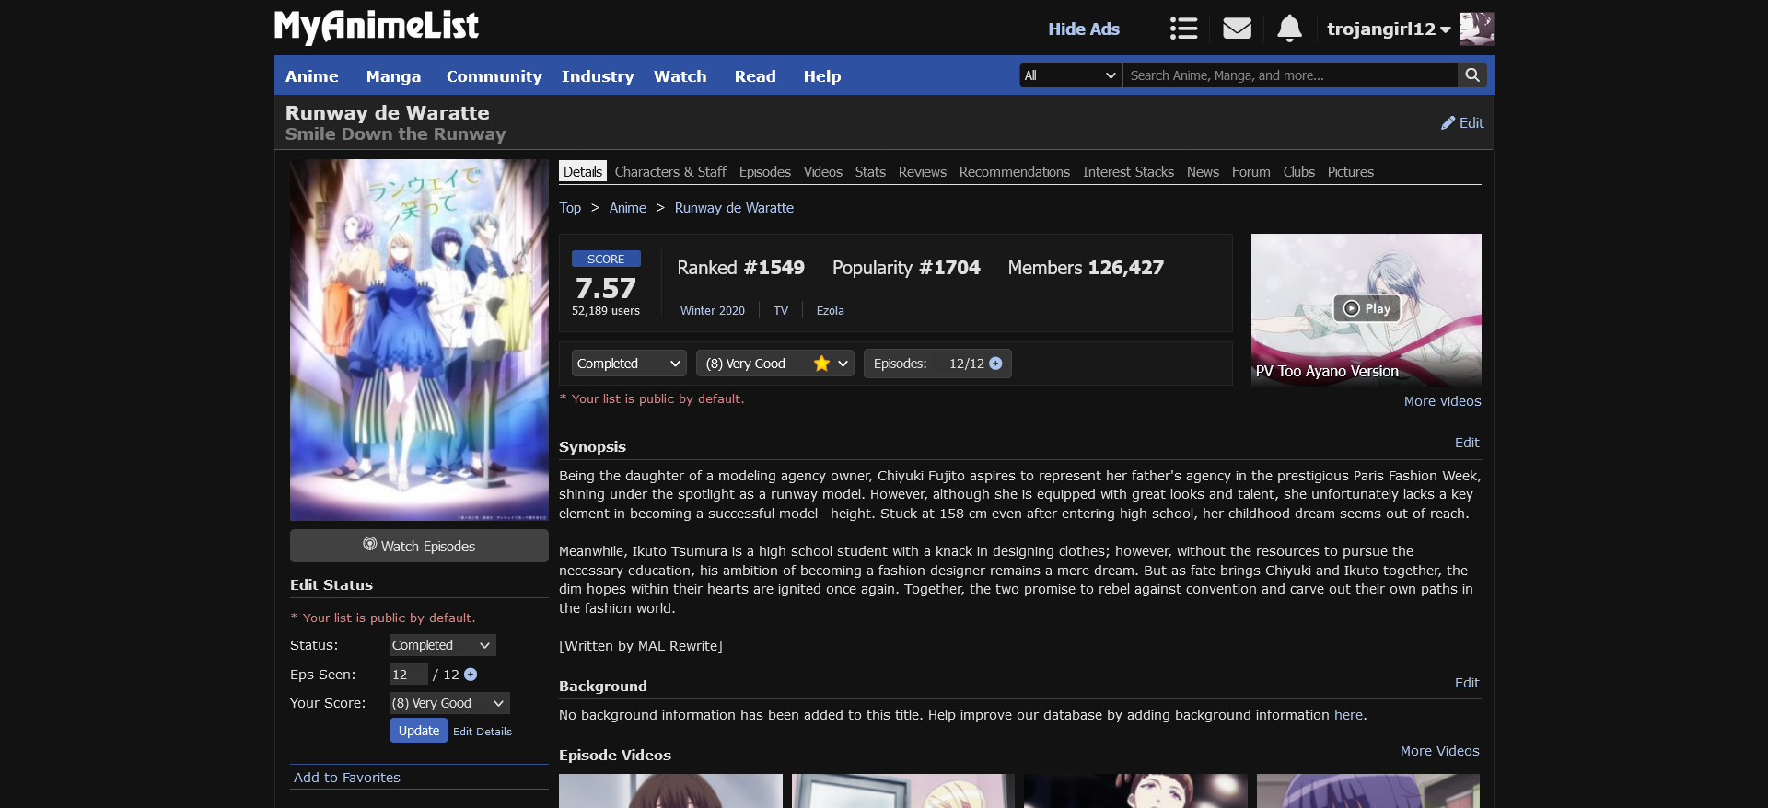
Task: Open the anime list icon in header
Action: [1183, 29]
